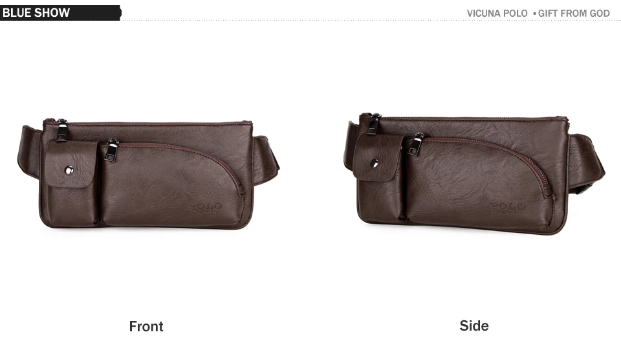Click top zipper pull on front-view bag
Screen dimensions: 621x352
click(61, 130)
